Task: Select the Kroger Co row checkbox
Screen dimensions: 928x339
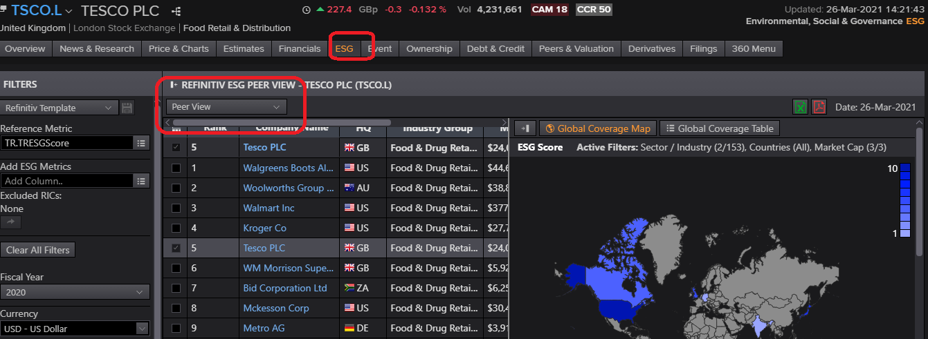Action: 176,228
